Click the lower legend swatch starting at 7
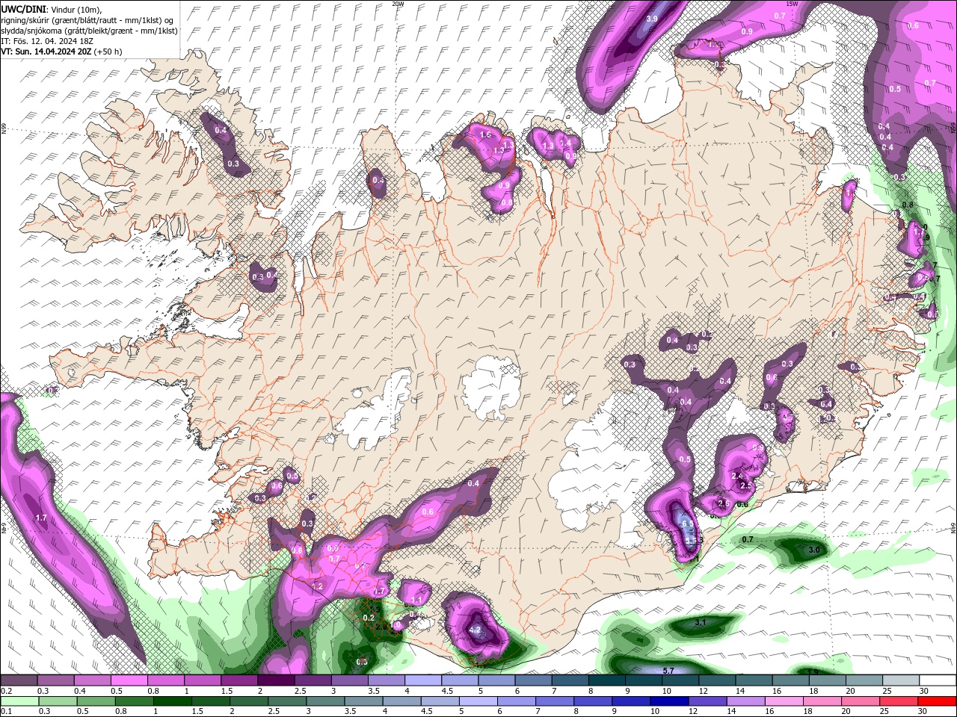The height and width of the screenshot is (717, 957). pyautogui.click(x=555, y=701)
